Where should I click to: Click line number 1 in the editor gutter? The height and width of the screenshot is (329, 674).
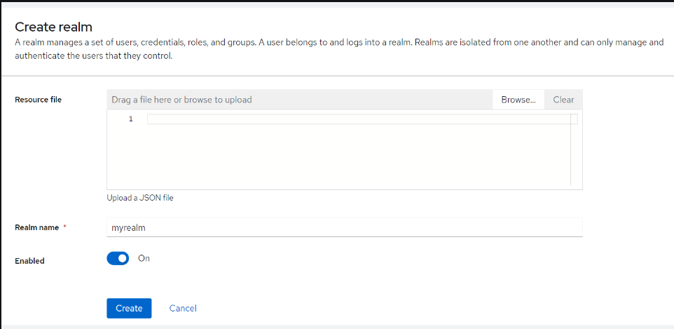(x=130, y=119)
